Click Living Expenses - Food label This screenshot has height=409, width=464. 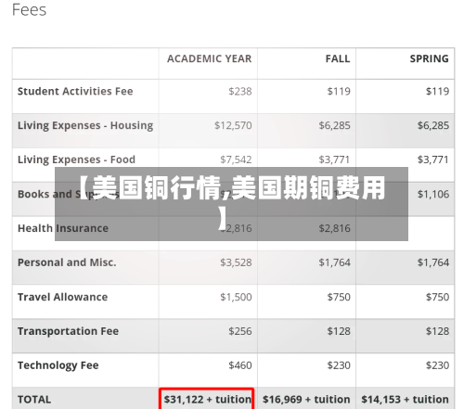tap(76, 160)
